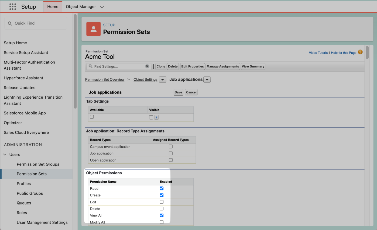377x230 pixels.
Task: Switch to the Object Manager tab
Action: point(81,7)
